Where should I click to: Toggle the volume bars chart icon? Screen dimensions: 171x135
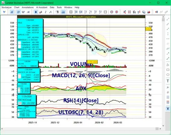pos(63,12)
